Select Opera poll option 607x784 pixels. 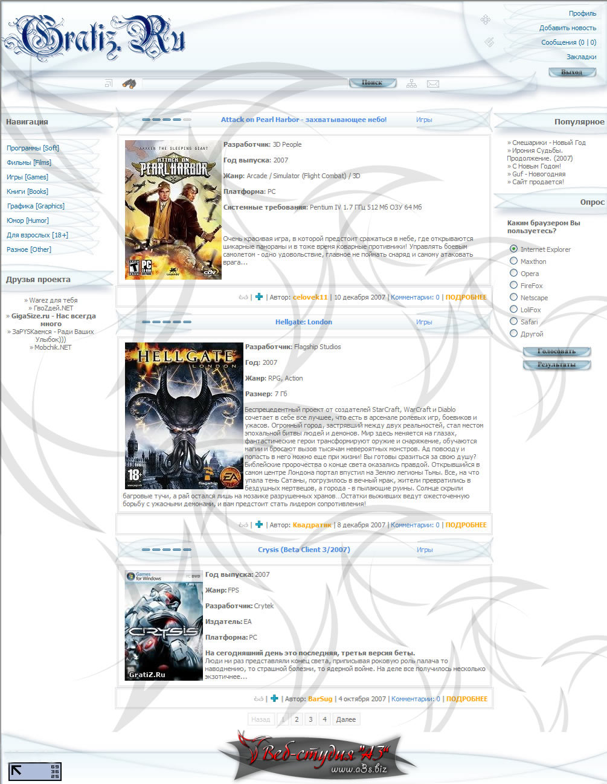click(513, 273)
